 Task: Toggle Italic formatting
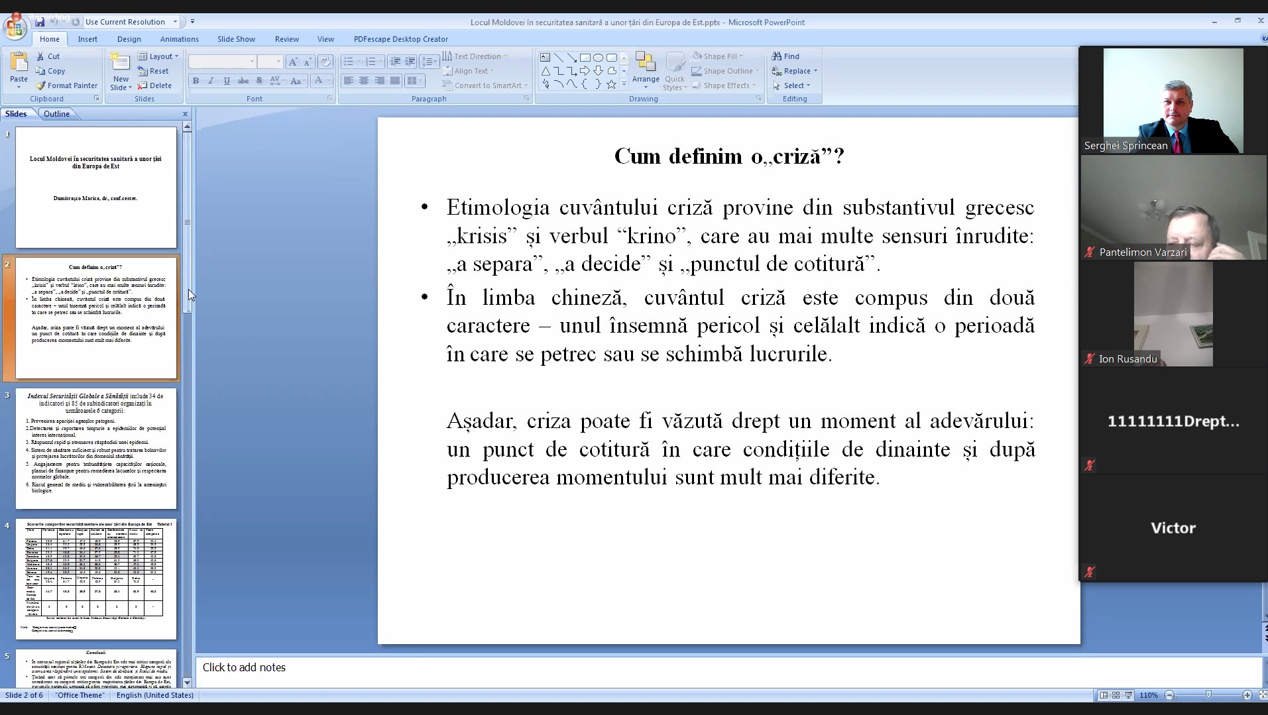point(211,81)
